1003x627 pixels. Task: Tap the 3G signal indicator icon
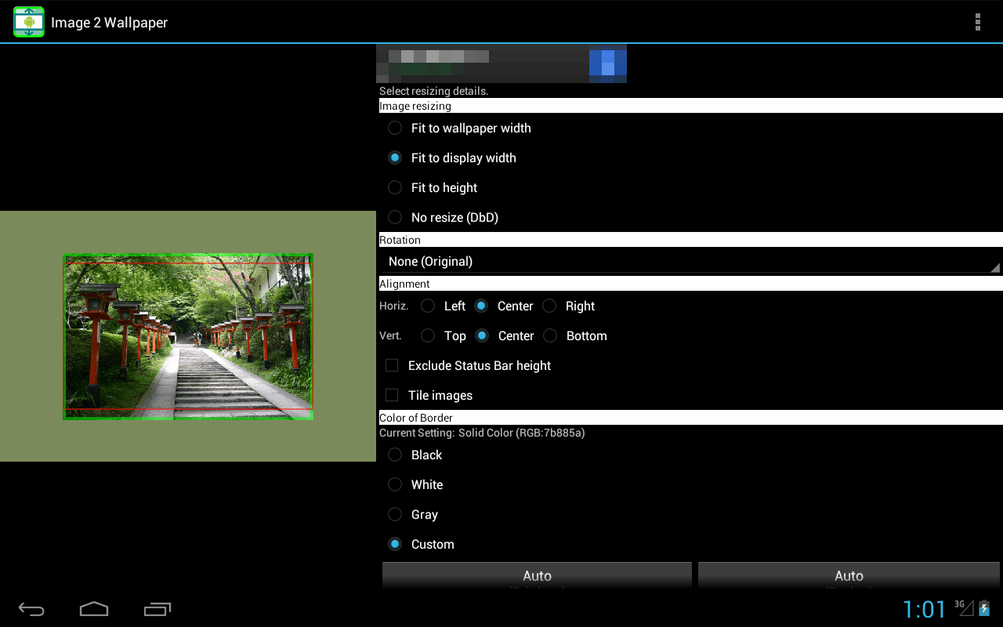pyautogui.click(x=963, y=607)
